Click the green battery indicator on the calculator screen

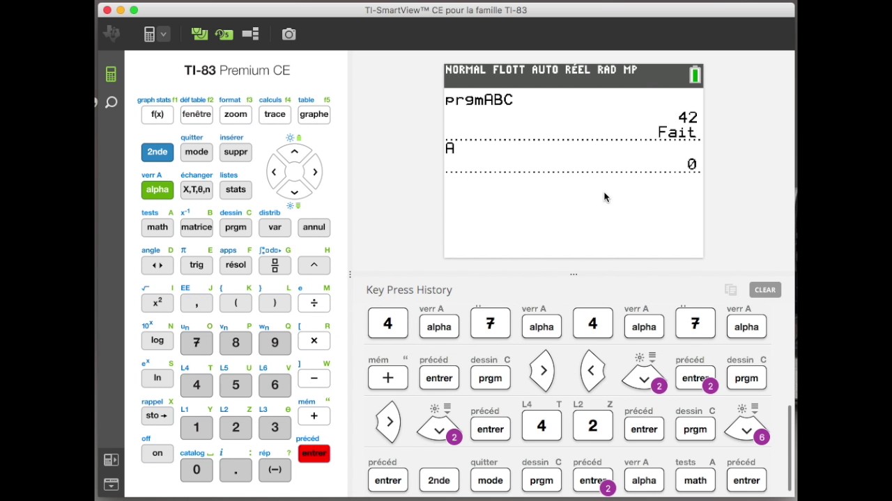click(x=695, y=75)
